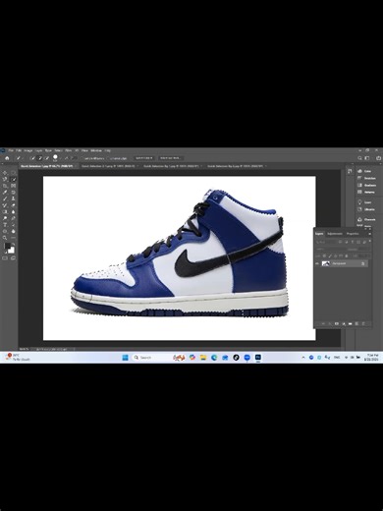383x511 pixels.
Task: Select the Dodge tool
Action: 5,218
